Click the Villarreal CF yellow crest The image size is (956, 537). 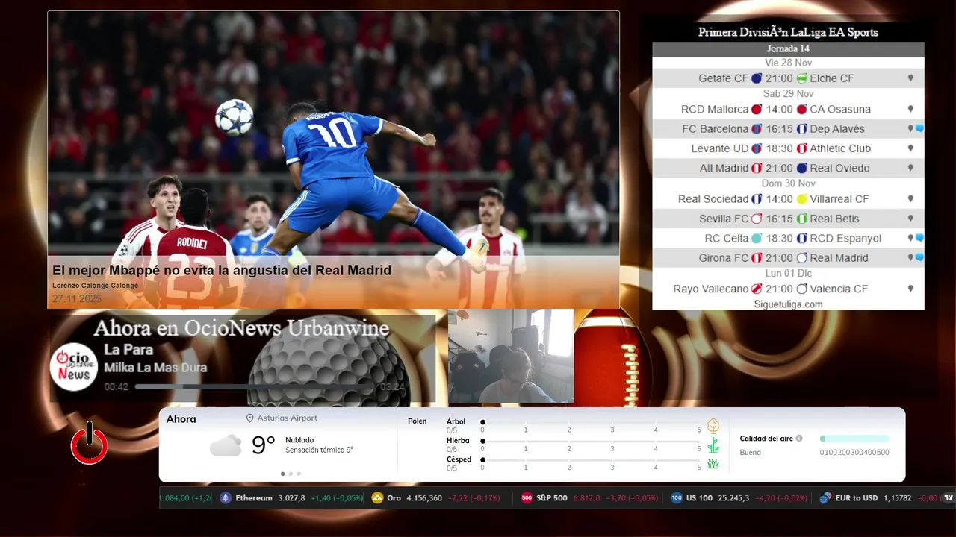(802, 199)
